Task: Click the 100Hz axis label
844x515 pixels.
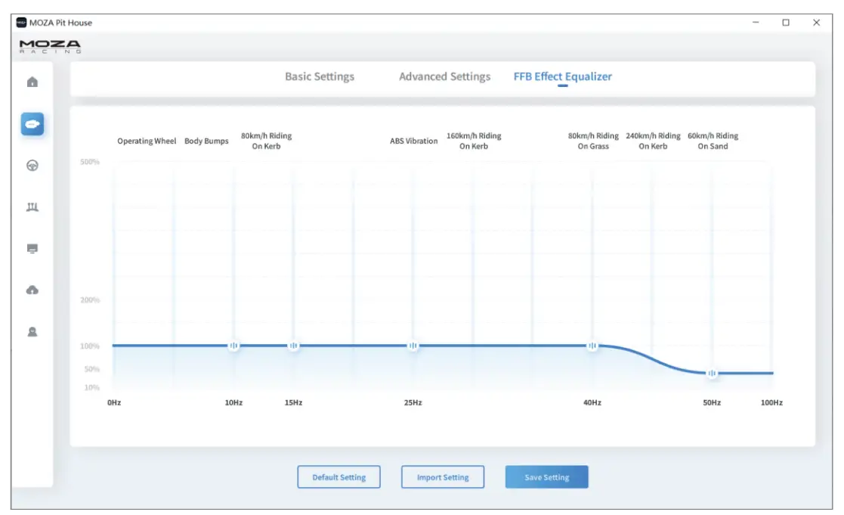Action: click(771, 402)
